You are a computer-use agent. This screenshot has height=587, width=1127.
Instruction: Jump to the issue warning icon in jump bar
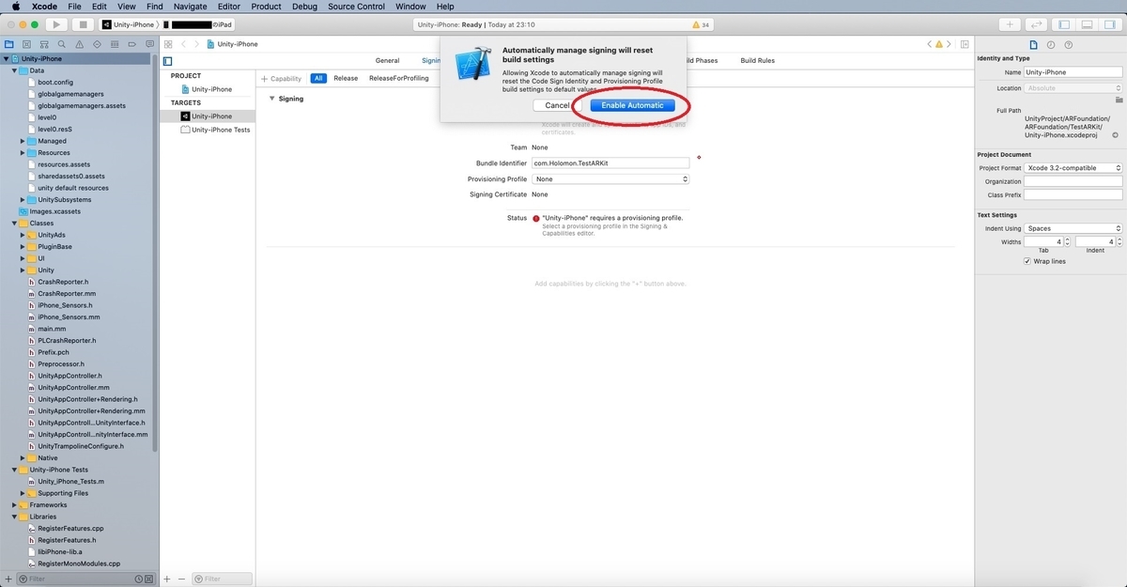(939, 44)
